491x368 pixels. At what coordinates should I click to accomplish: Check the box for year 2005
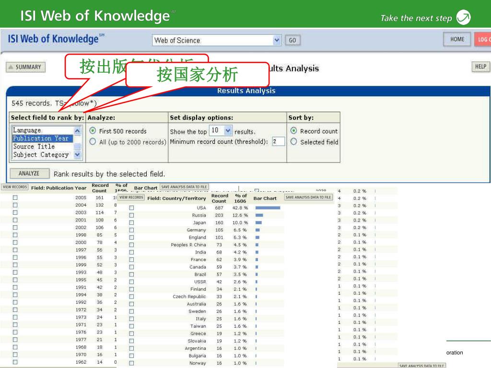point(15,197)
